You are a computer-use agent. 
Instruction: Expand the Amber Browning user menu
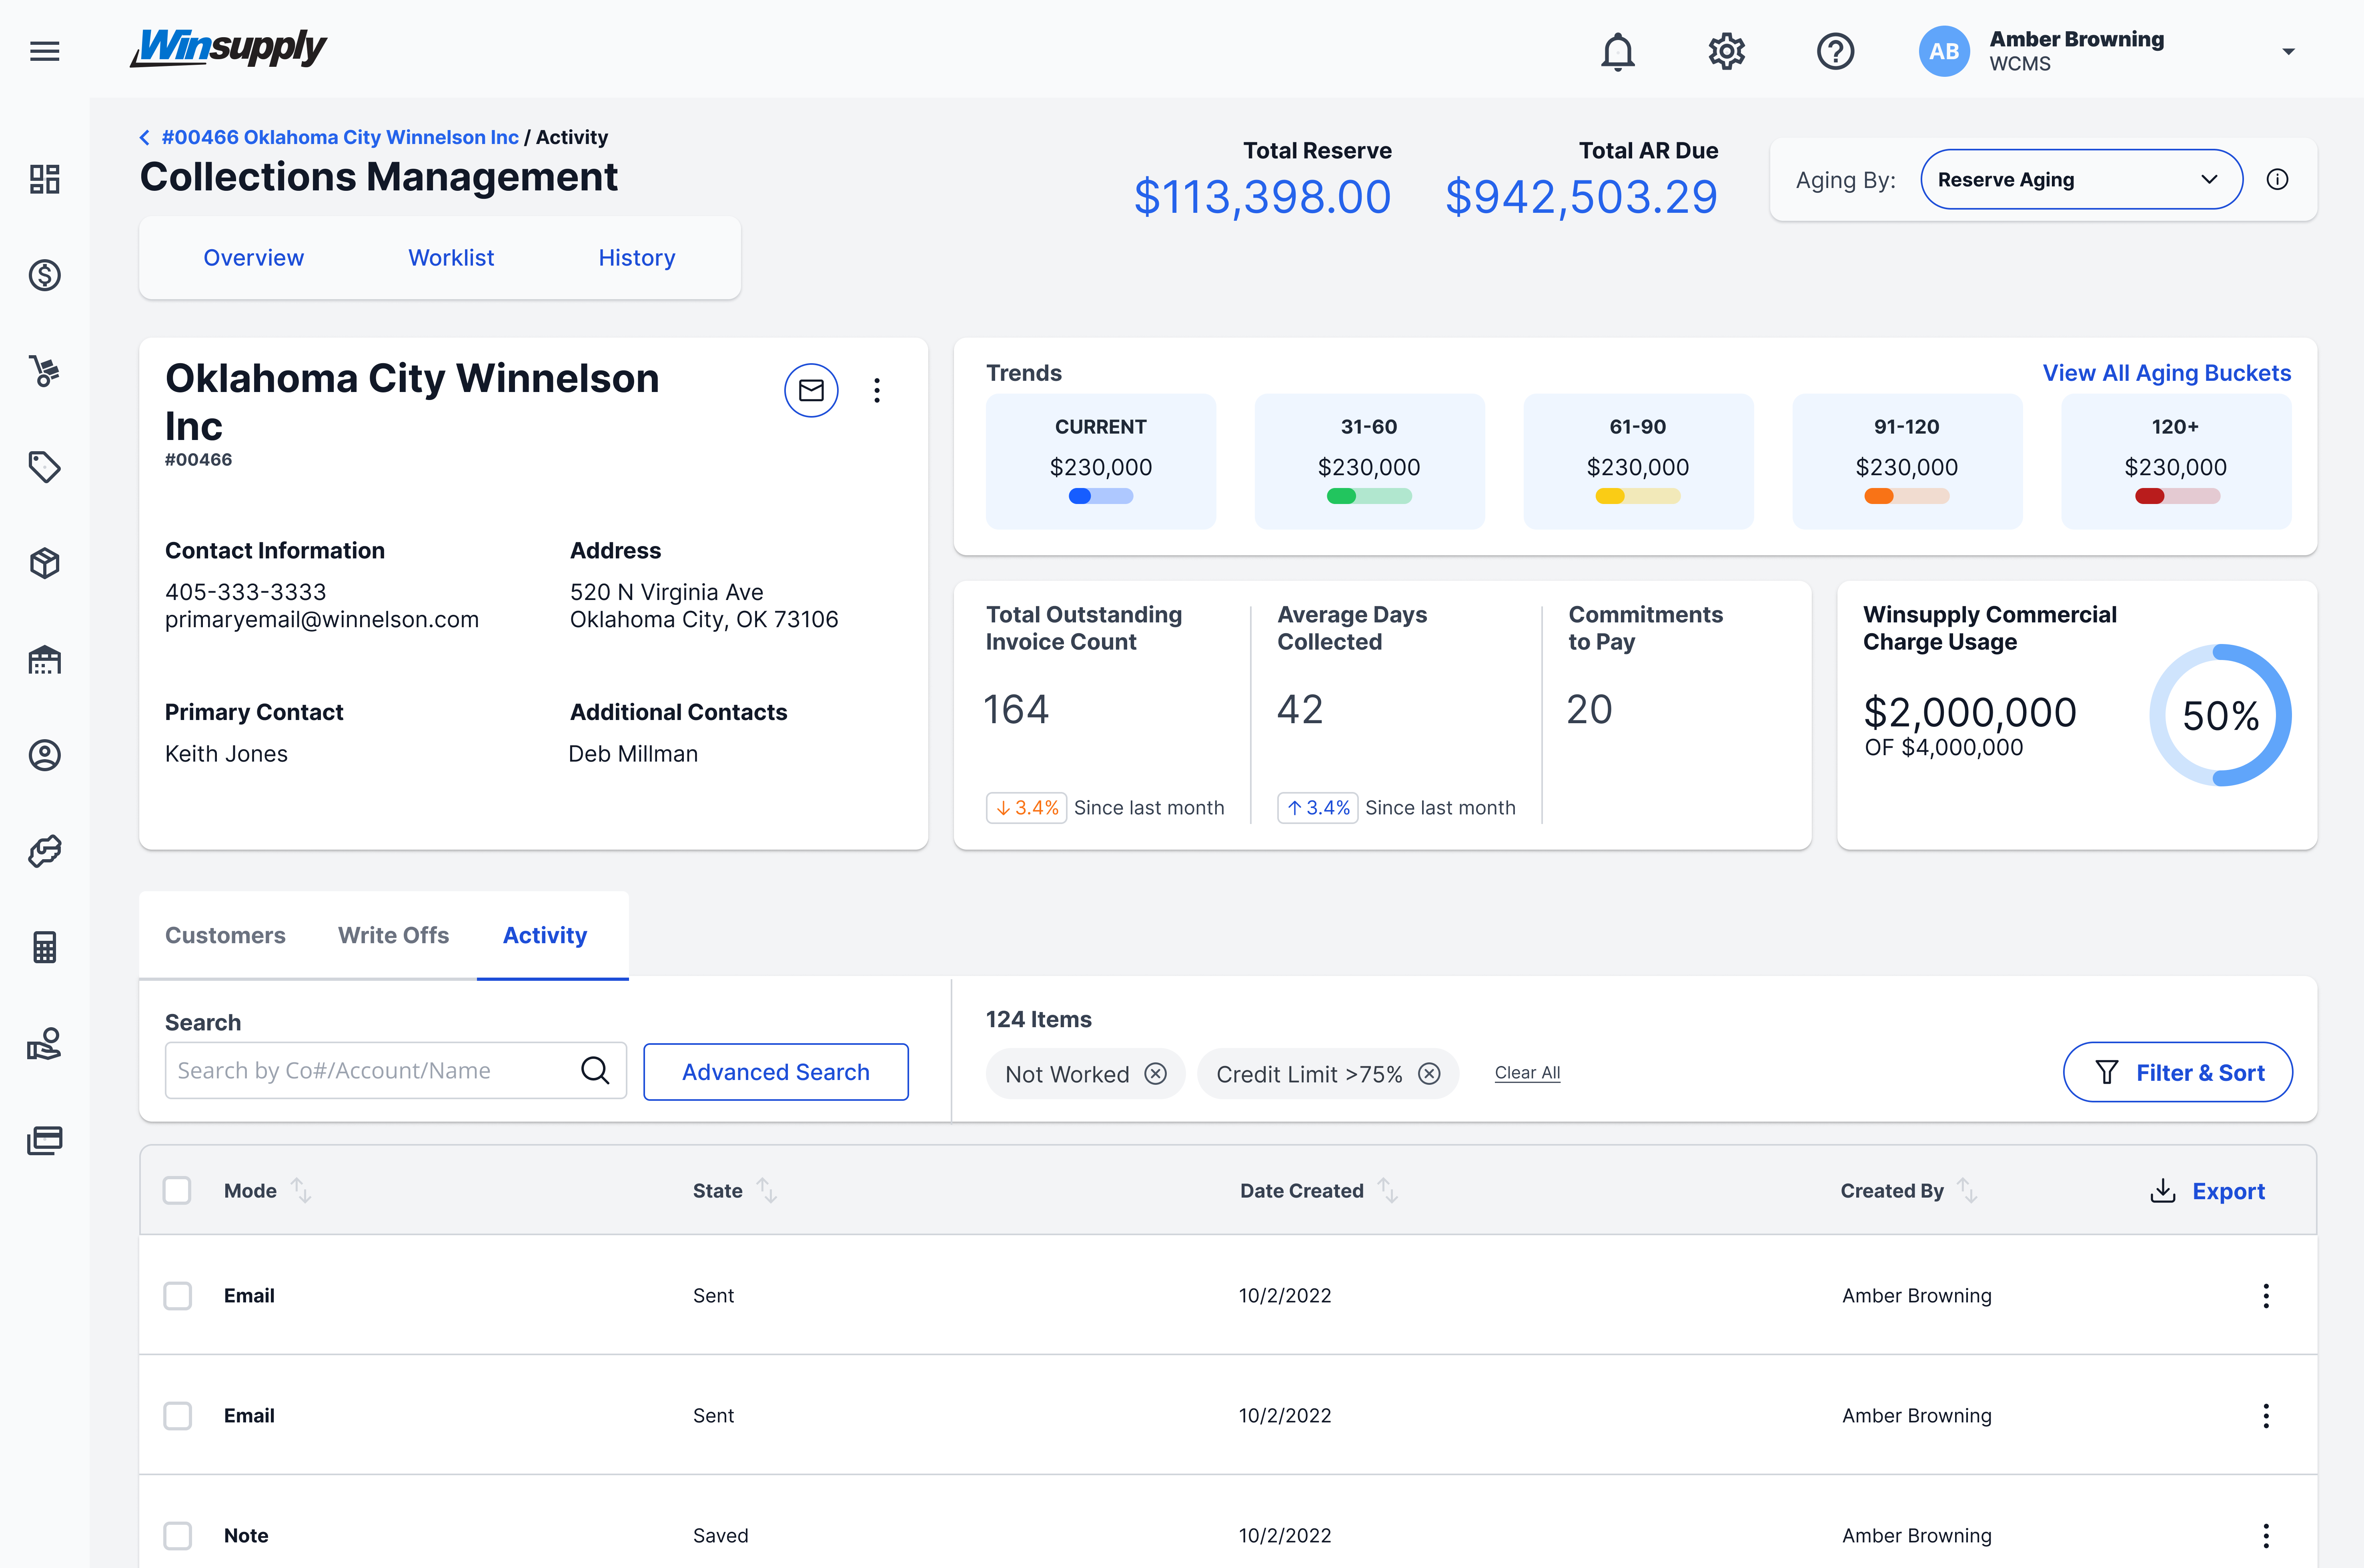click(2288, 51)
